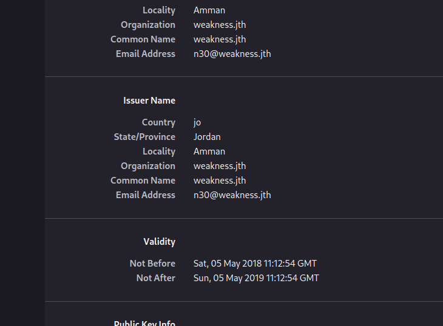Click the subject's Locality value above Issuer Name

(209, 10)
